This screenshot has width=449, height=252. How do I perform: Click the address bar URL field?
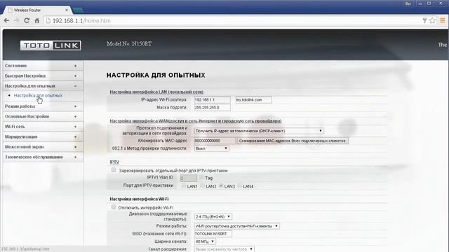point(232,20)
